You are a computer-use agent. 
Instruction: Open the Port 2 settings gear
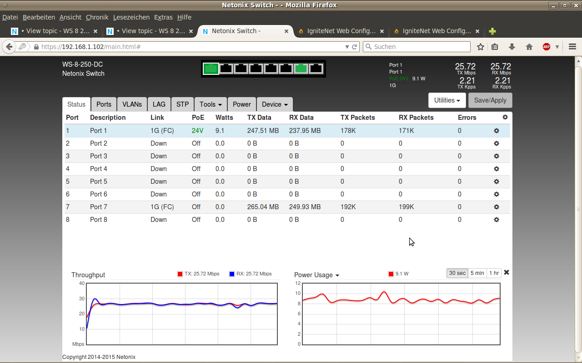[x=497, y=143]
